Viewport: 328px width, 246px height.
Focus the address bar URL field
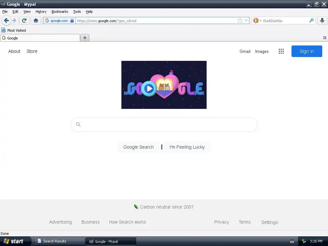[x=156, y=20]
